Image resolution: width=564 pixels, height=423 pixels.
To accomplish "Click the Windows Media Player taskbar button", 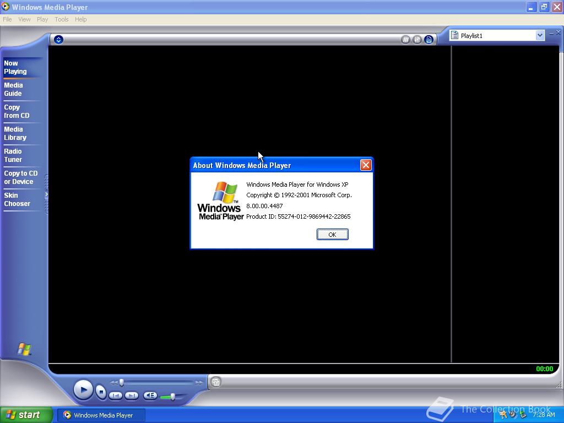I will coord(101,415).
